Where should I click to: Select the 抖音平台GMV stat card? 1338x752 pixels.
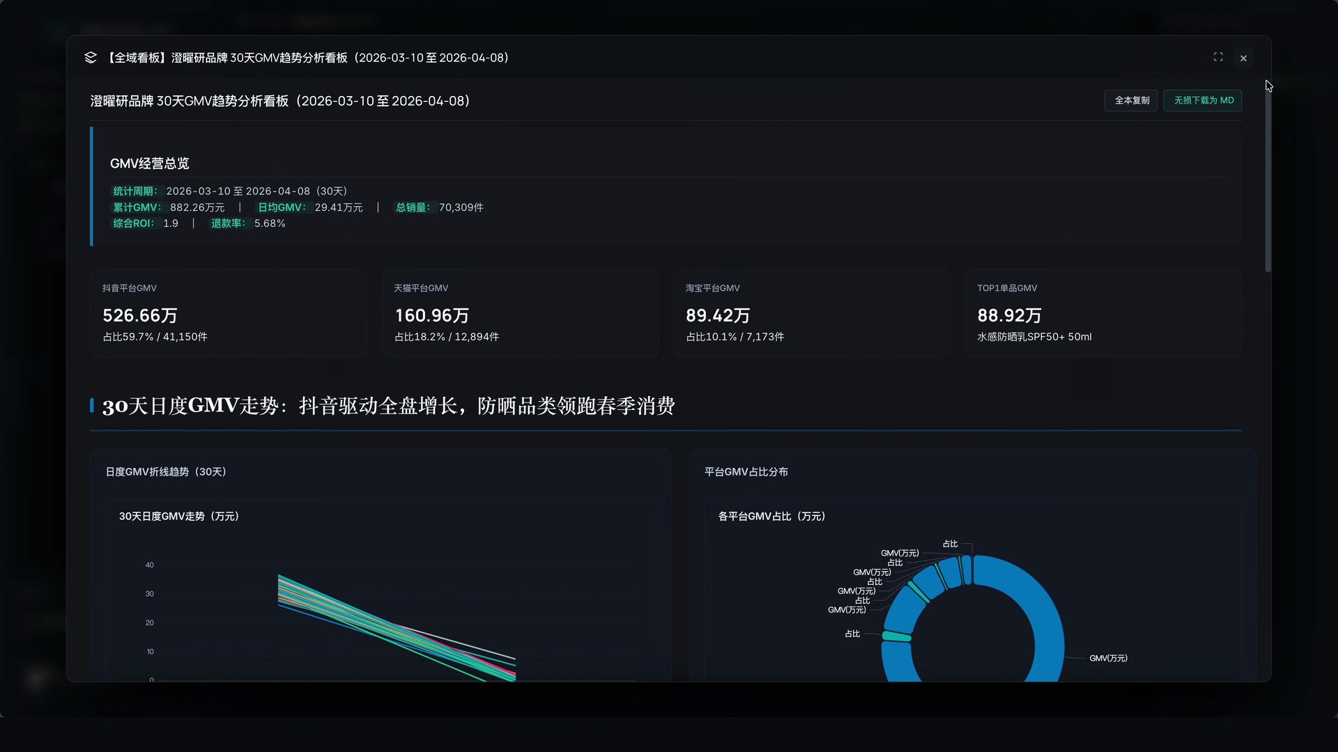tap(227, 313)
